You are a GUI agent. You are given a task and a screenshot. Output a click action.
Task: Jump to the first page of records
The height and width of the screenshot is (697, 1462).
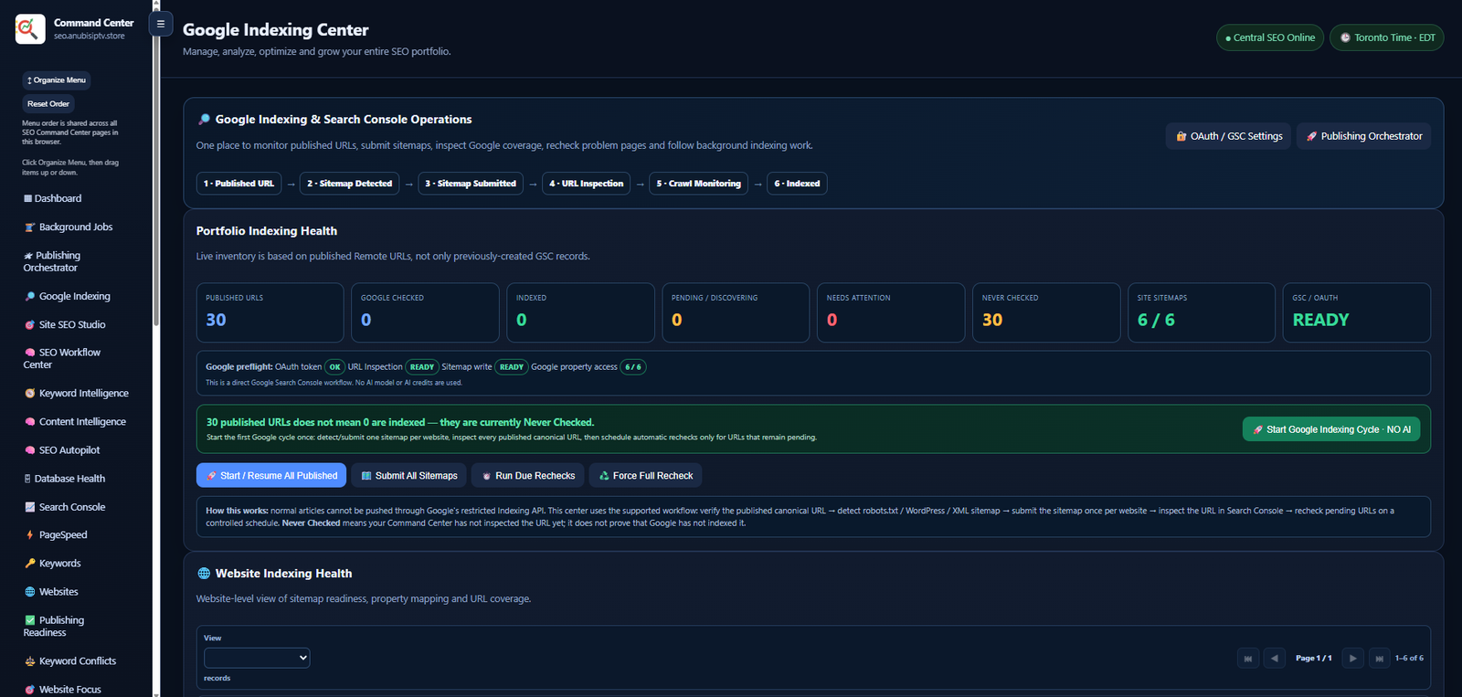pyautogui.click(x=1248, y=658)
